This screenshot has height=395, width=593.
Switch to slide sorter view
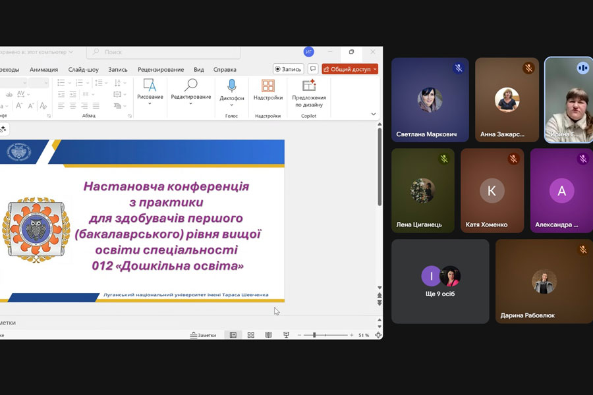coord(251,335)
